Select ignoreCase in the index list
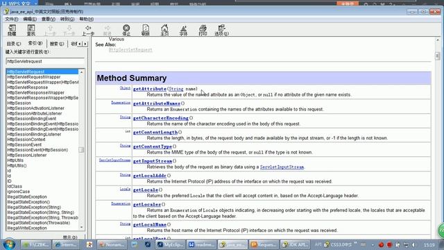Image resolution: width=444 pixels, height=250 pixels. pos(19,192)
